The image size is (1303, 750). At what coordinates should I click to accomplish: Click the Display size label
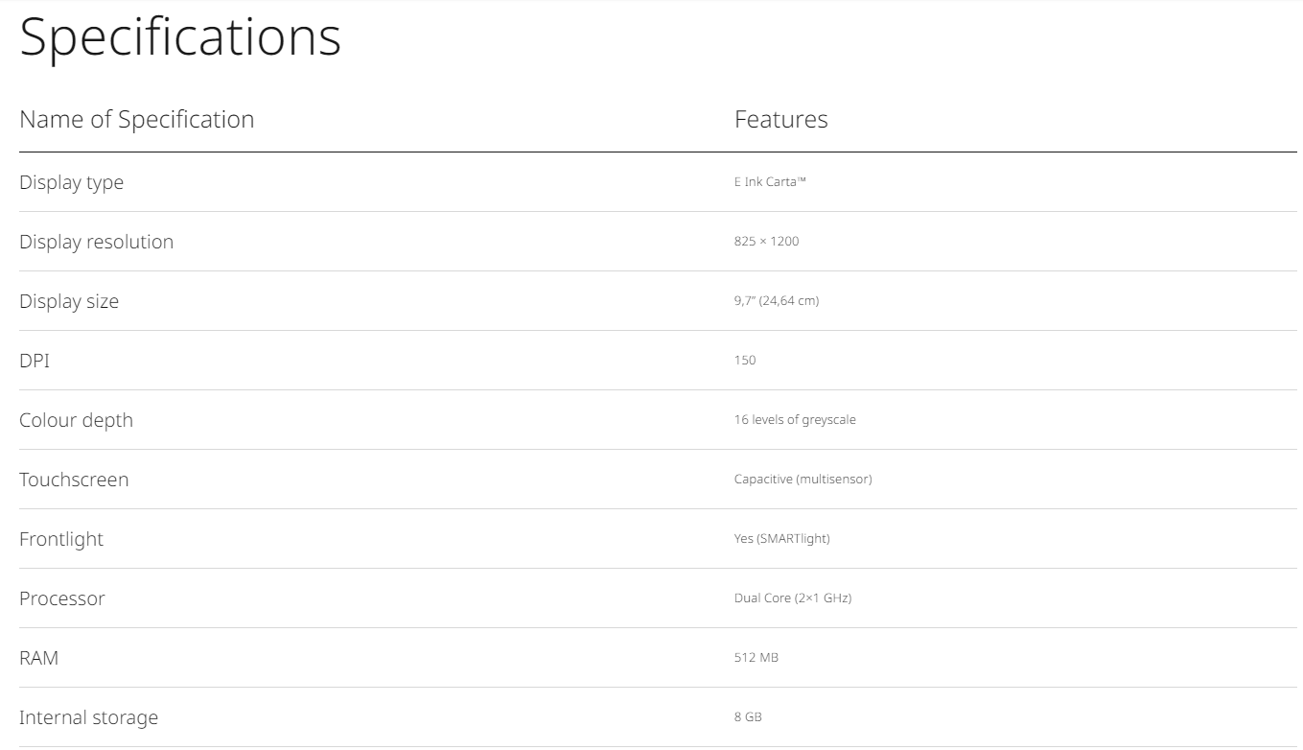(69, 301)
